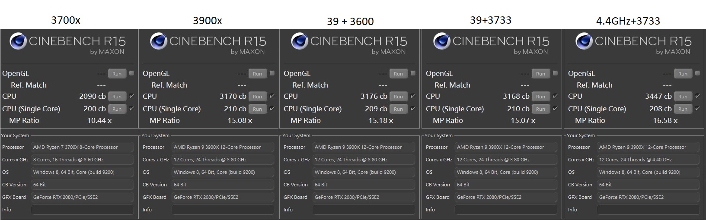Run the single core test showing 208 cb

coord(683,109)
